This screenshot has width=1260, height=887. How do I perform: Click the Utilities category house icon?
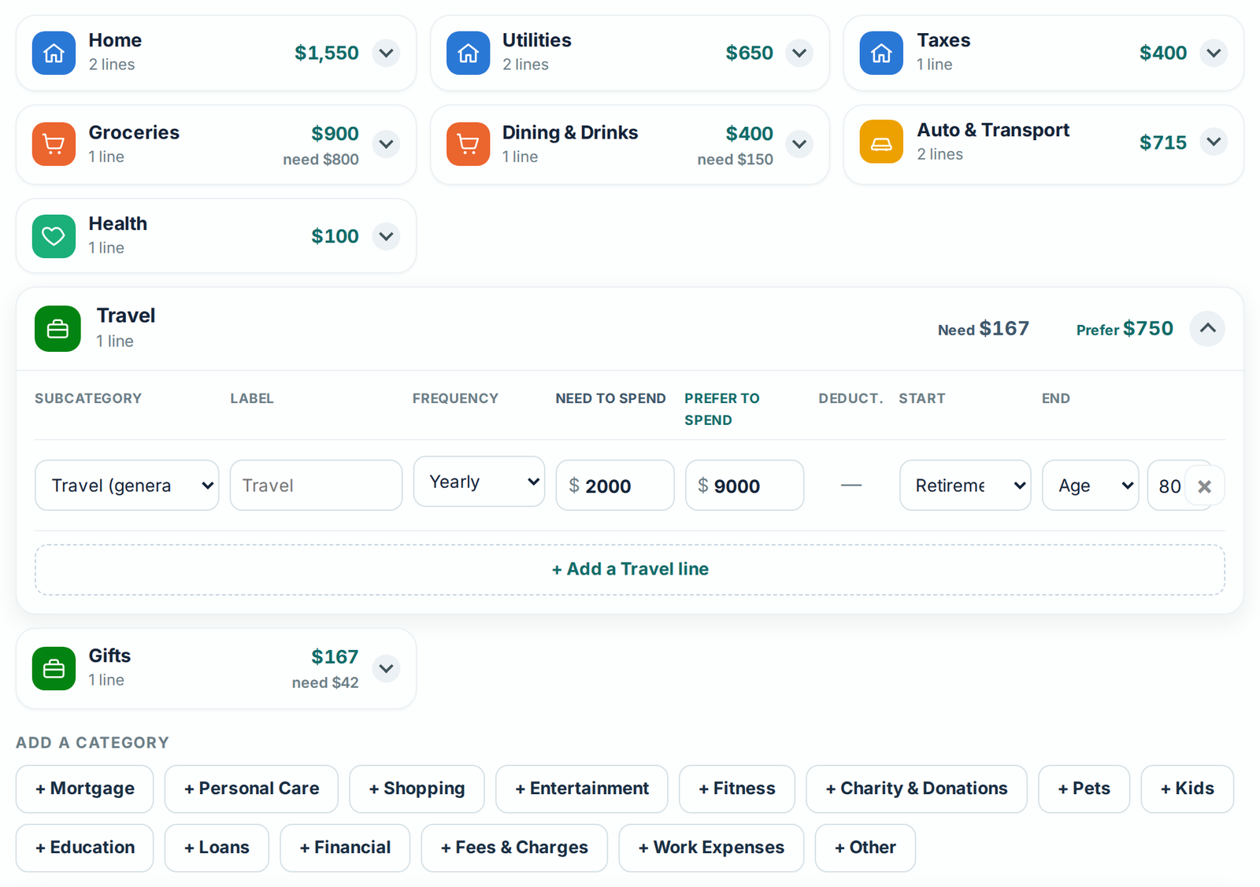468,53
